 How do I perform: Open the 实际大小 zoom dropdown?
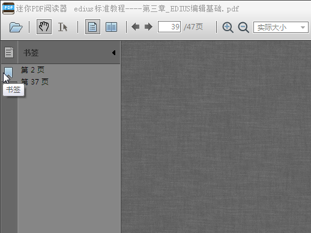[281, 28]
